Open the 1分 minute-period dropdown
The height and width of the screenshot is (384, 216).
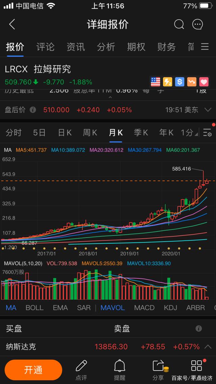click(189, 133)
